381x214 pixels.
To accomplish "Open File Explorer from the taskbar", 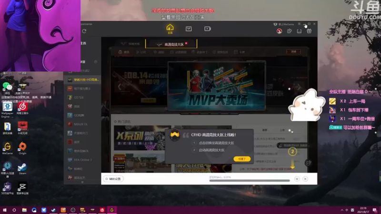I will click(24, 210).
